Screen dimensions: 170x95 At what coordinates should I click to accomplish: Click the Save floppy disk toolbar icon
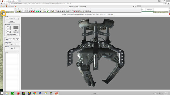(20, 11)
